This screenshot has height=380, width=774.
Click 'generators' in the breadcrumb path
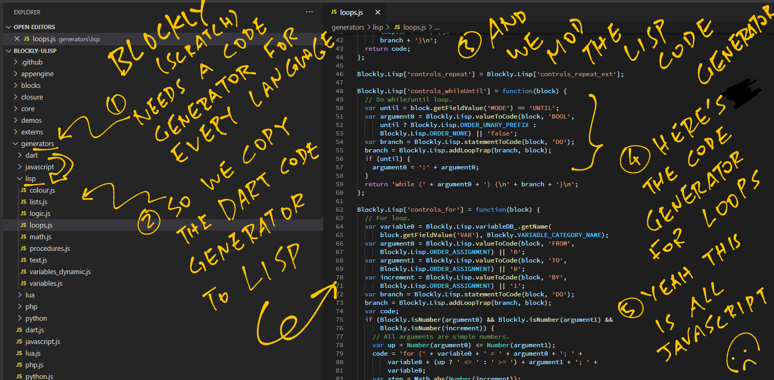[x=348, y=27]
